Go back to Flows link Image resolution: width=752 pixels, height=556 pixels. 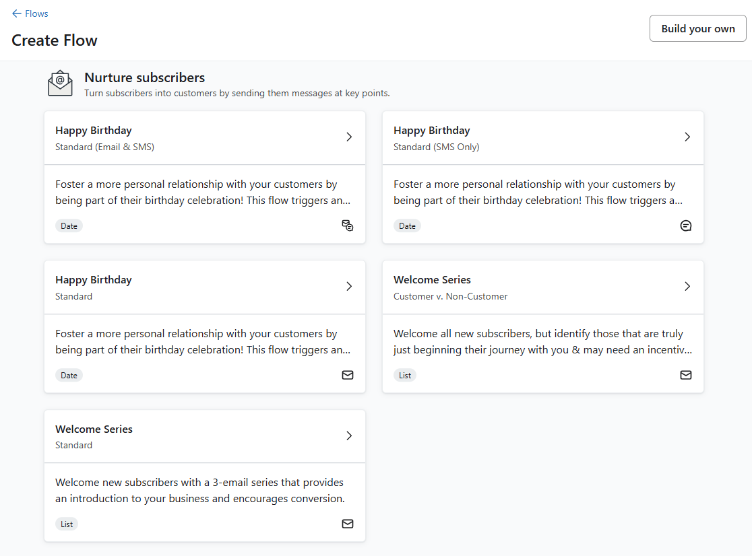[x=36, y=13]
